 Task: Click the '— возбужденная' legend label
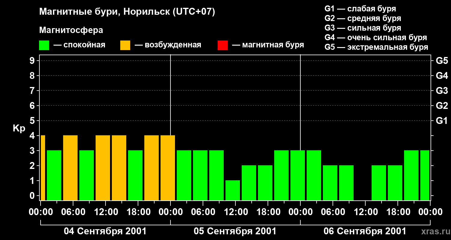(x=168, y=45)
